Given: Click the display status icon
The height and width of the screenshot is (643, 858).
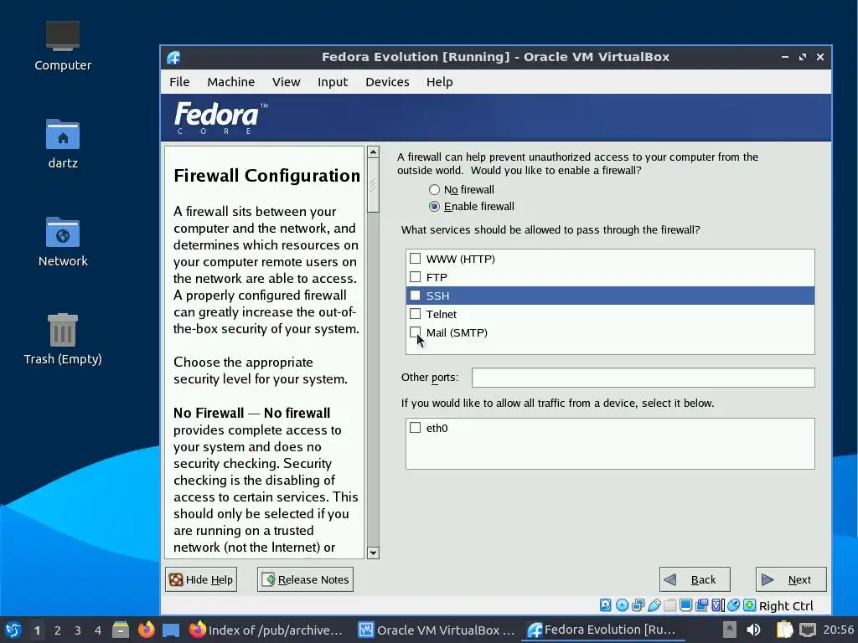Looking at the screenshot, I should pyautogui.click(x=685, y=605).
